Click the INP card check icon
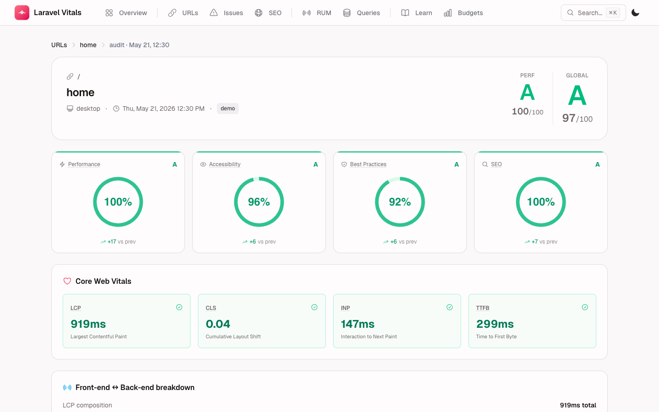 tap(450, 307)
